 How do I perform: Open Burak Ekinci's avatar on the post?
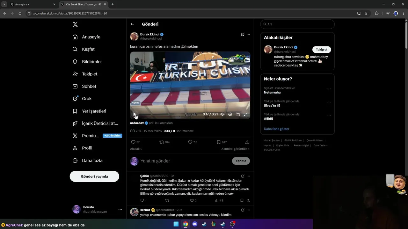click(134, 36)
